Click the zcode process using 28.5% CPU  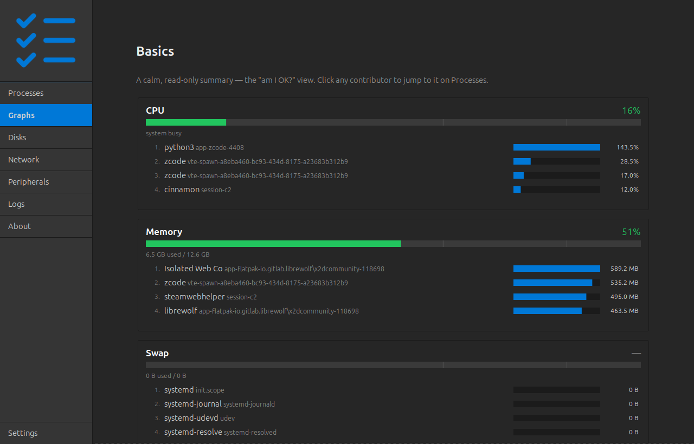tap(393, 161)
